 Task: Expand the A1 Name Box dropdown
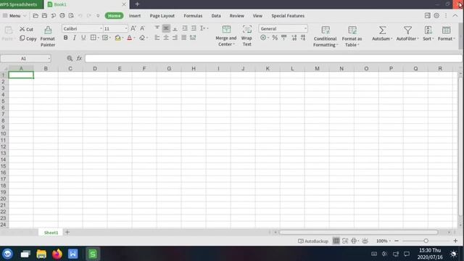pyautogui.click(x=49, y=59)
